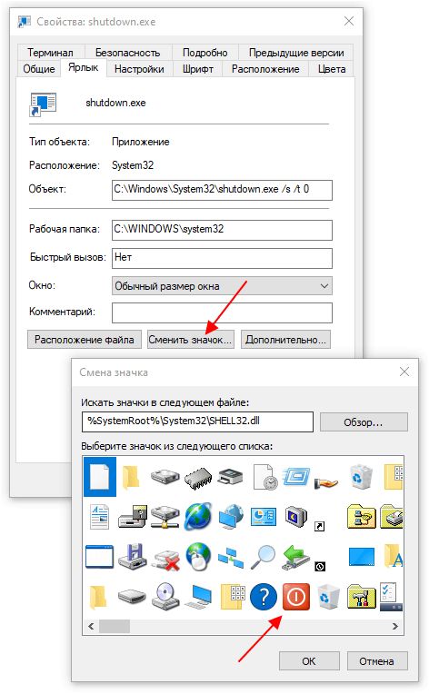Viewport: 429px width, 694px height.
Task: Confirm icon selection with OK
Action: [x=309, y=660]
